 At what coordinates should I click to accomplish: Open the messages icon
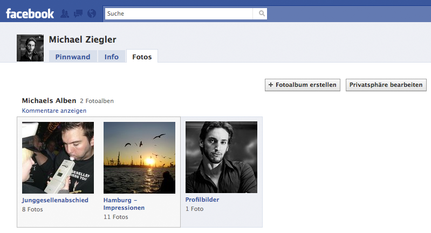[x=79, y=13]
